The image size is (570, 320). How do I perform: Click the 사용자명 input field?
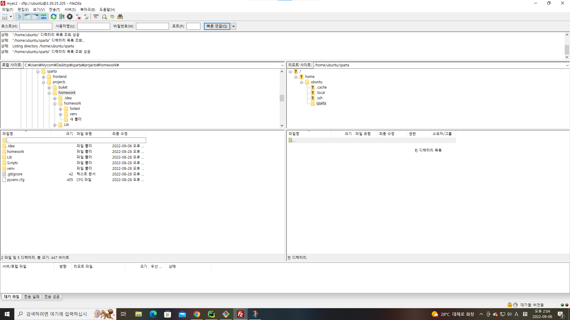pyautogui.click(x=94, y=26)
